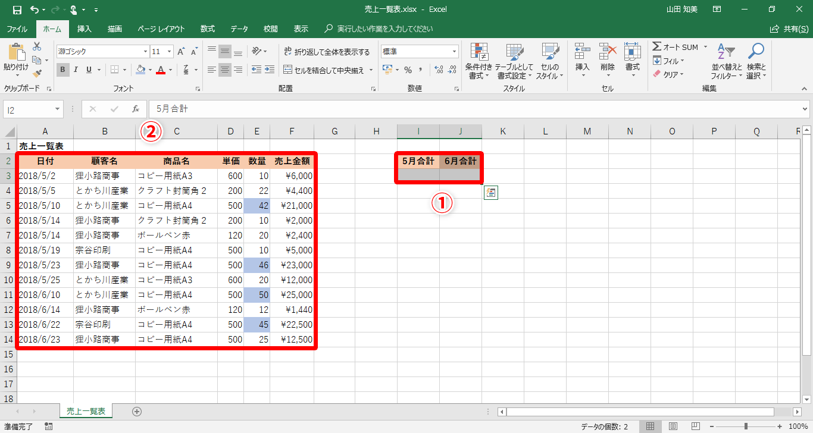Apply the red font color
The height and width of the screenshot is (433, 813).
click(x=160, y=70)
